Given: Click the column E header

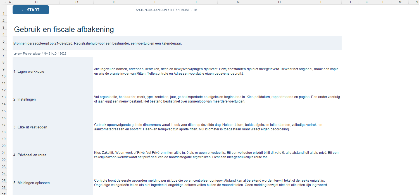Looking at the screenshot, I should tap(155, 2).
